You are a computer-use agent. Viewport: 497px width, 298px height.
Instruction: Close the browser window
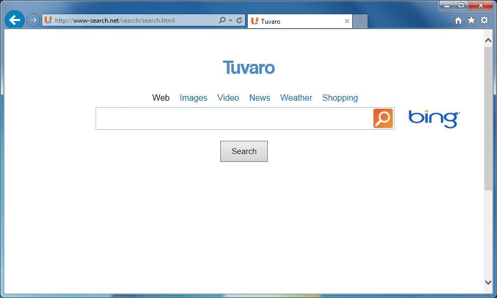coord(481,5)
